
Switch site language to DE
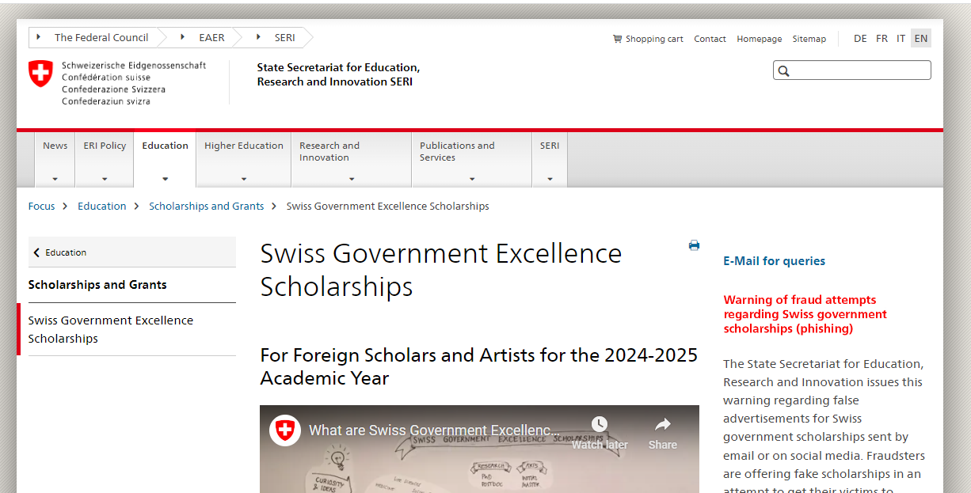[860, 38]
